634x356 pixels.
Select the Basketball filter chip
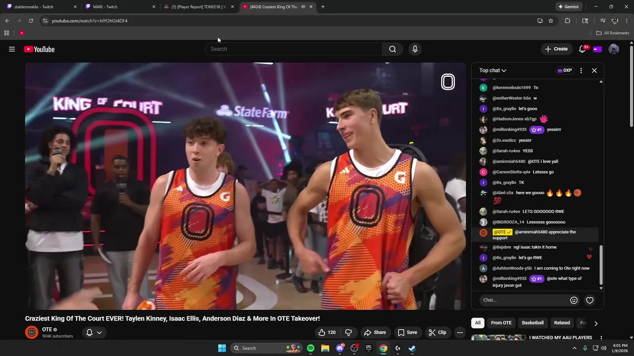click(533, 323)
